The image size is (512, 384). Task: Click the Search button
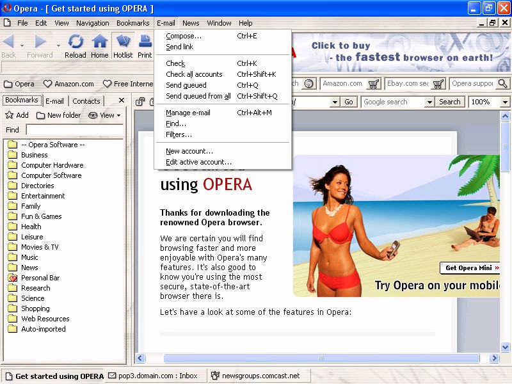tap(450, 102)
